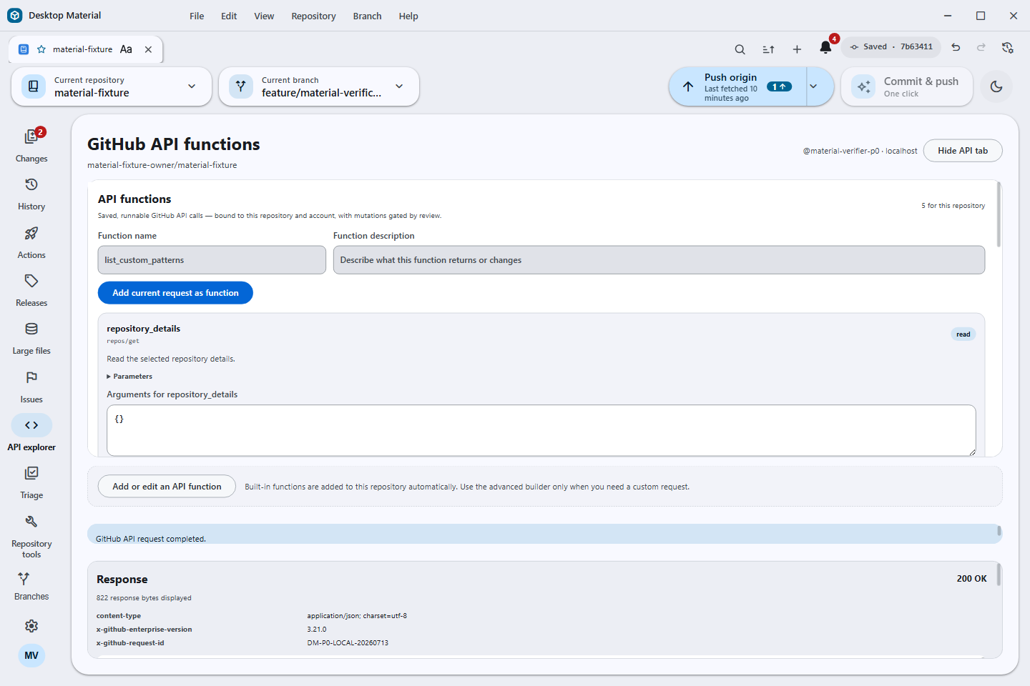Click the Function description input field
This screenshot has height=686, width=1030.
pyautogui.click(x=659, y=260)
